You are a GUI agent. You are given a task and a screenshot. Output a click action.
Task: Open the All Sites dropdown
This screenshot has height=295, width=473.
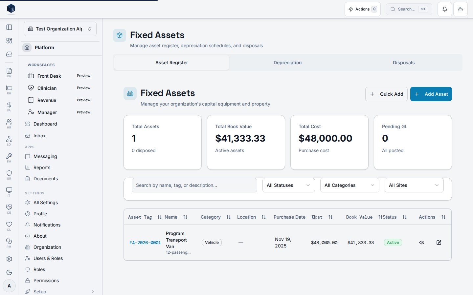[x=414, y=185]
